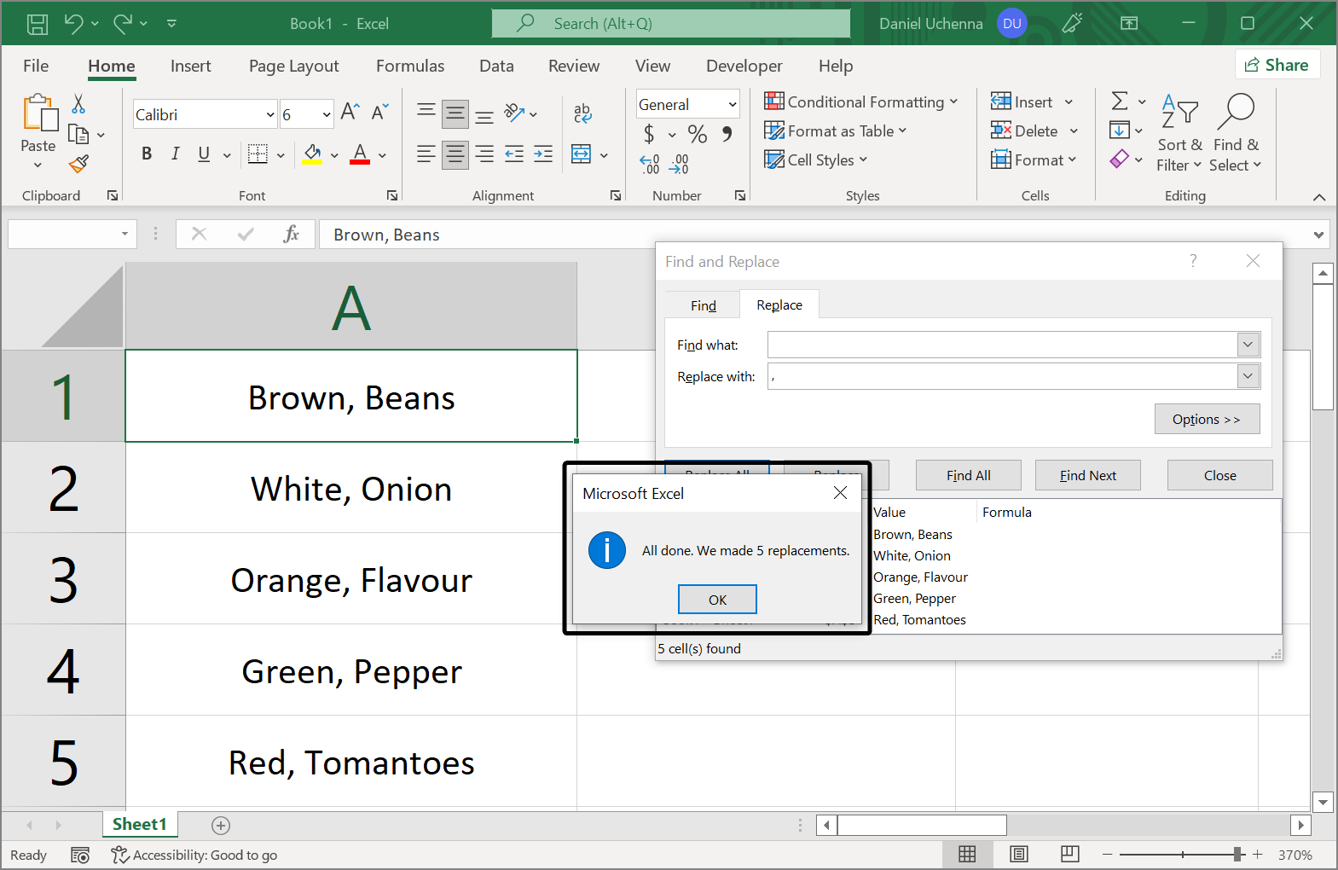Click the AutoSum sigma icon
Screen dimensions: 1338x870
[x=1120, y=101]
